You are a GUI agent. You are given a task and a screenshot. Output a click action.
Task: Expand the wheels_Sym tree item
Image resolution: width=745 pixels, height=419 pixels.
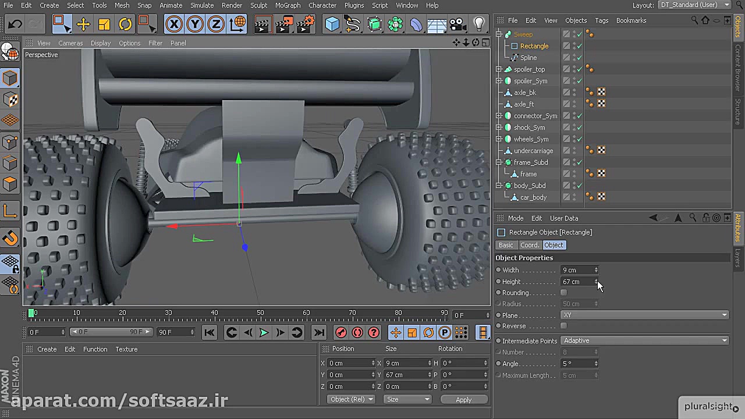click(499, 139)
